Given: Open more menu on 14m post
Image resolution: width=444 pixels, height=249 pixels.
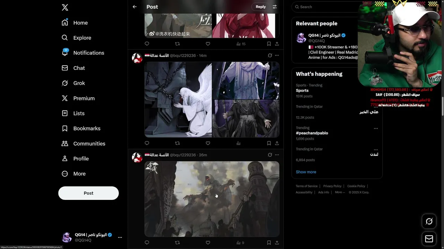Looking at the screenshot, I should (277, 55).
